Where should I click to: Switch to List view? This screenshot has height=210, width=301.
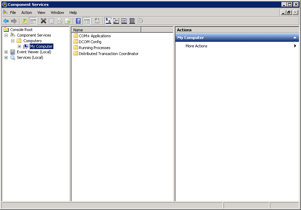click(124, 21)
